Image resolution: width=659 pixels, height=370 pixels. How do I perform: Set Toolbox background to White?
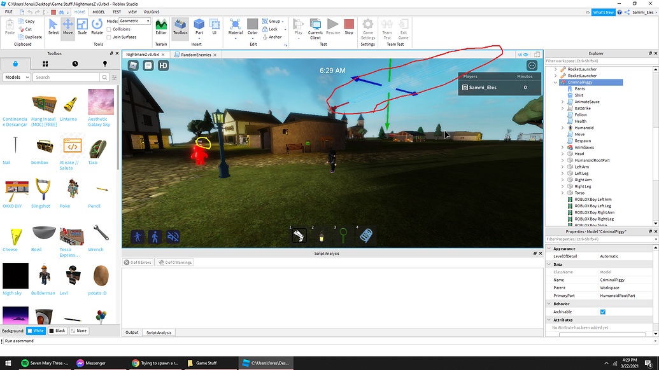click(x=36, y=331)
